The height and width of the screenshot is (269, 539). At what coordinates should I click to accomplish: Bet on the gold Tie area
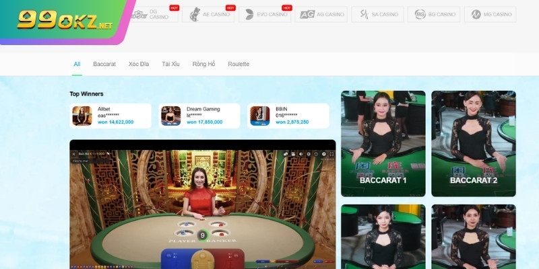[203, 260]
